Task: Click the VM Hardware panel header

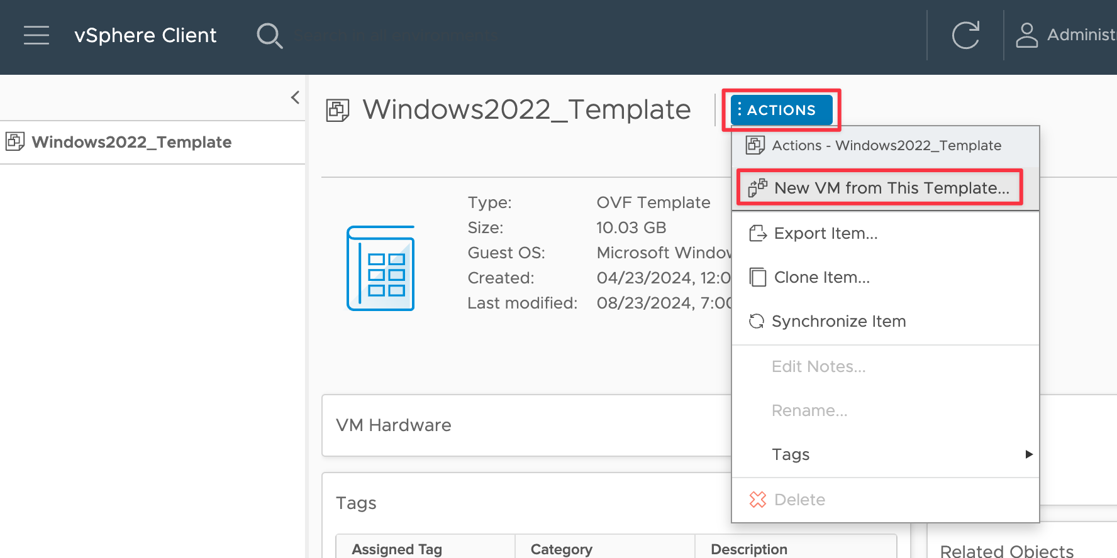Action: (394, 425)
